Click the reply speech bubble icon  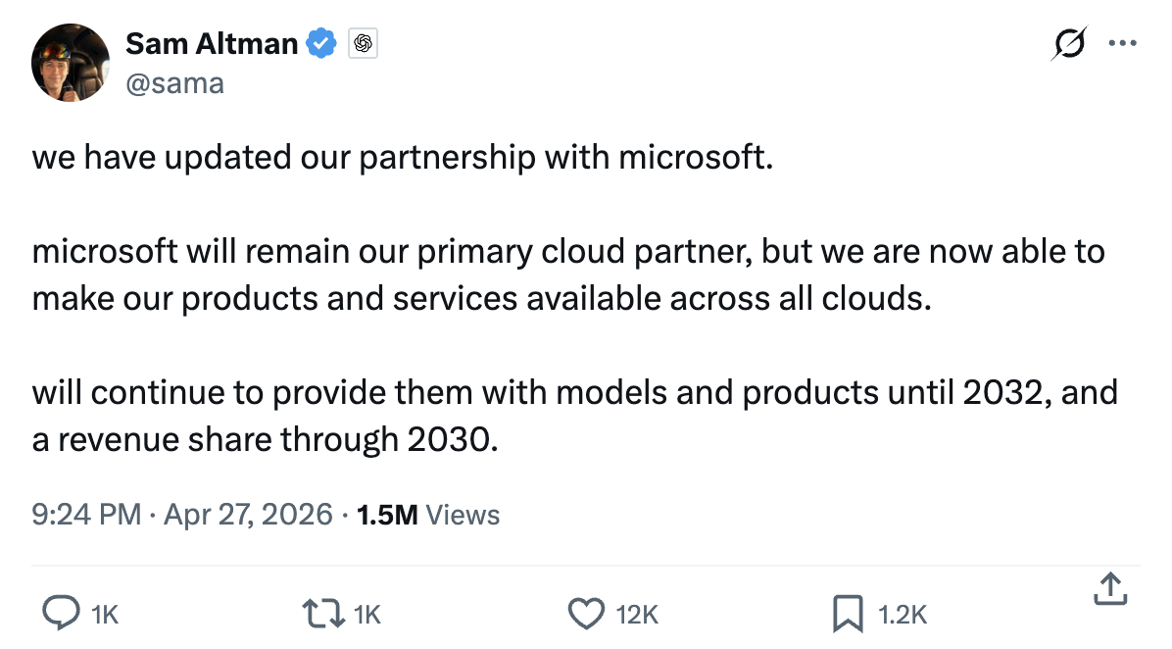pos(63,610)
